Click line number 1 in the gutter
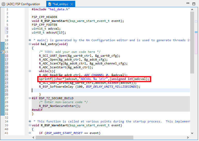199x141 pixels. (x=7, y=9)
